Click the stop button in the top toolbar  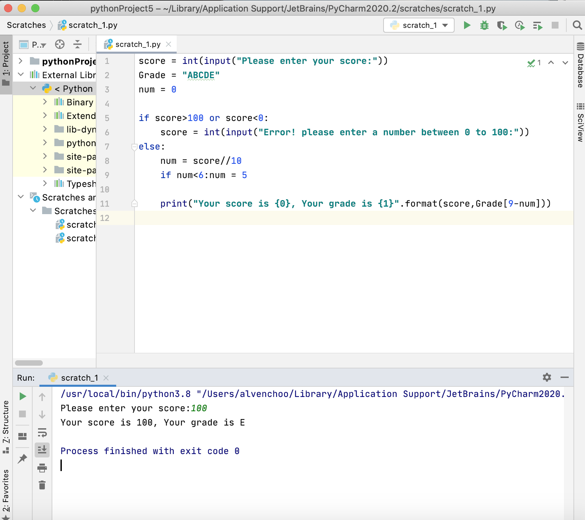(555, 25)
